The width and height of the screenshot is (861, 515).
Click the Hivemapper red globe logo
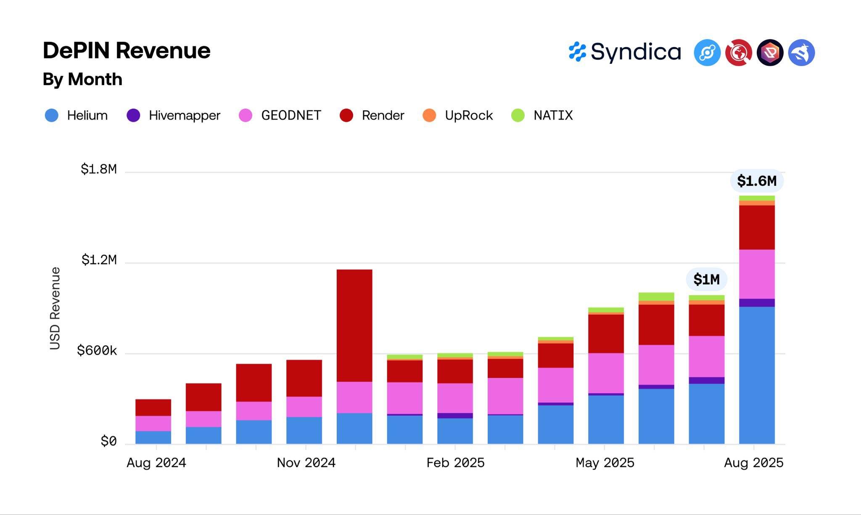tap(739, 53)
